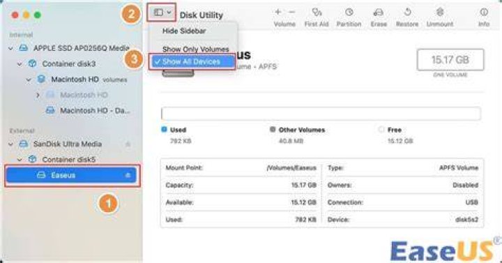Collapse Container disk5 in sidebar

coord(20,159)
